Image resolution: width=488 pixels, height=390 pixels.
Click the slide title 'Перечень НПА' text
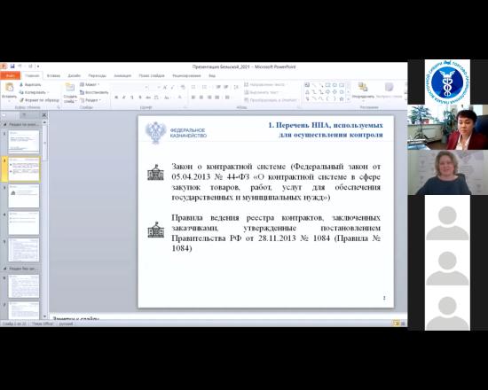click(x=326, y=130)
